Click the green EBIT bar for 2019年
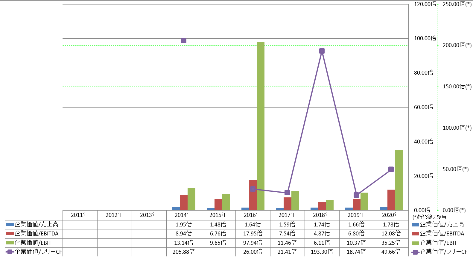Screen dimensions: 473x257 [x=364, y=201]
